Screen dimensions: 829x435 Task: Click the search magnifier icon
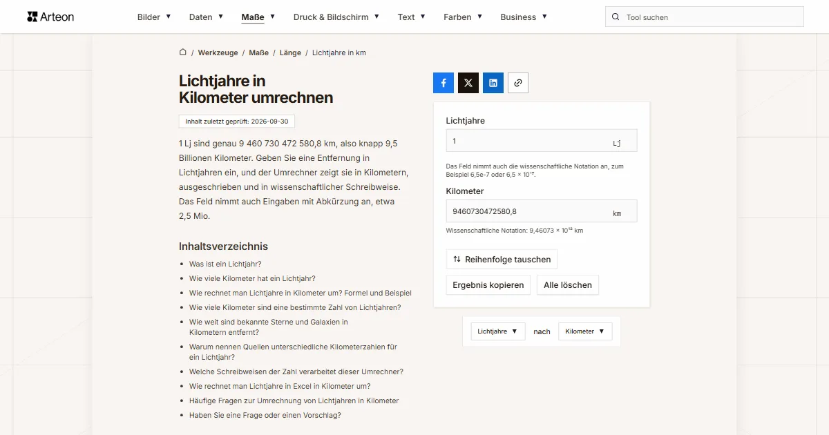[616, 17]
